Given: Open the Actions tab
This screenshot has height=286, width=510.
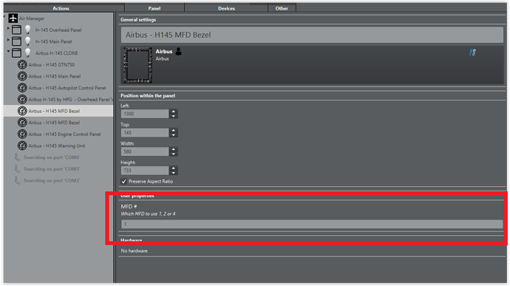Looking at the screenshot, I should tap(61, 8).
